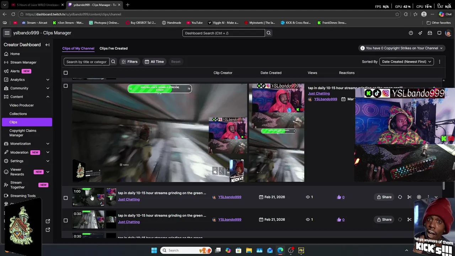Viewport: 455px width, 256px height.
Task: Open three-dot menu on 1:00 clip row
Action: [x=428, y=197]
